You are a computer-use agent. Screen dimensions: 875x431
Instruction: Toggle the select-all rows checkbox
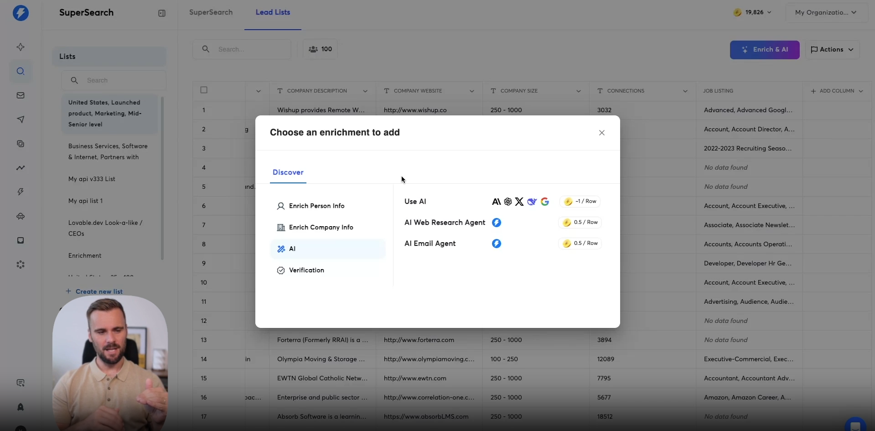tap(204, 90)
